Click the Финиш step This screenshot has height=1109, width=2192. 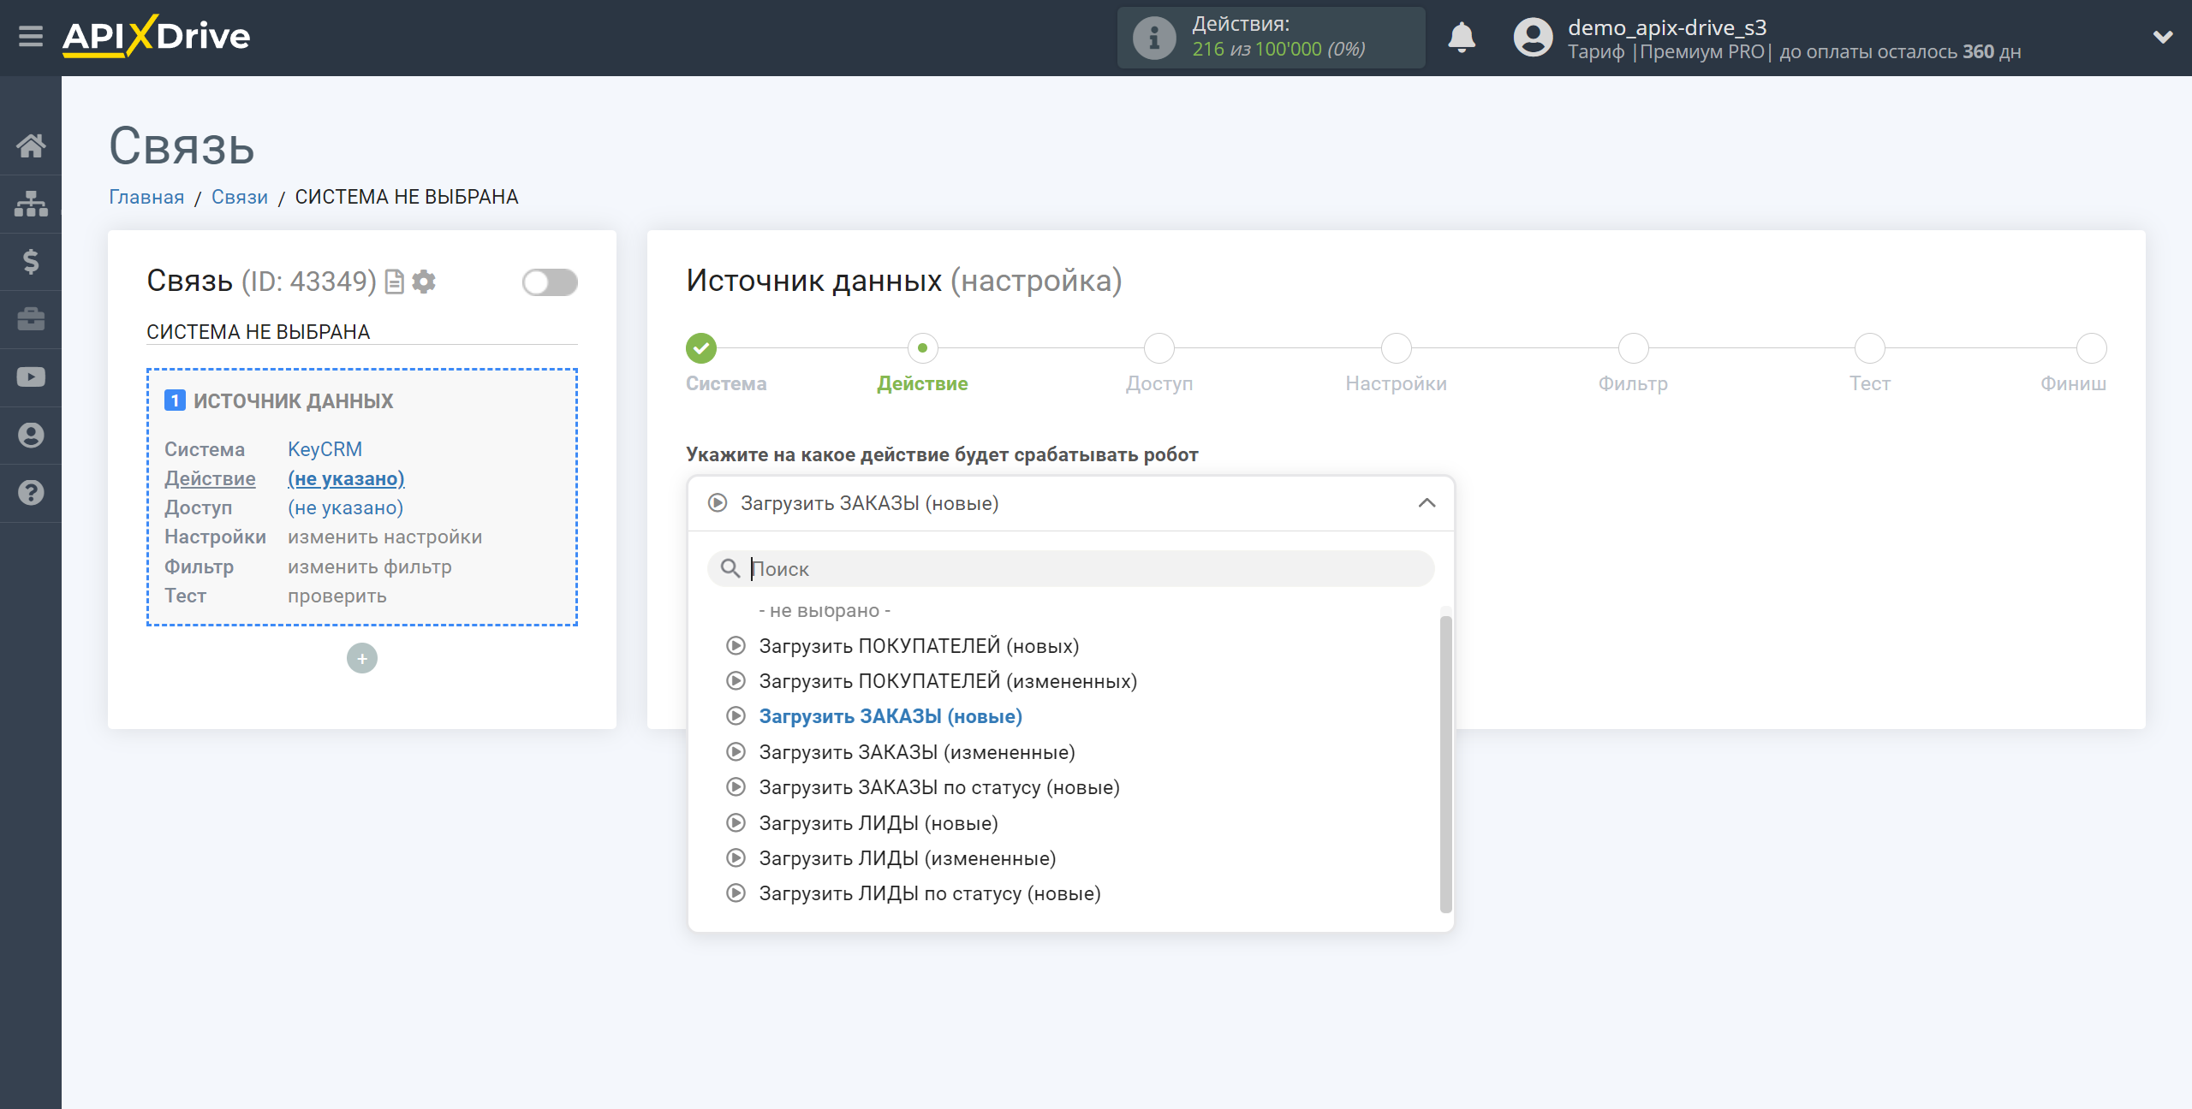click(2092, 348)
